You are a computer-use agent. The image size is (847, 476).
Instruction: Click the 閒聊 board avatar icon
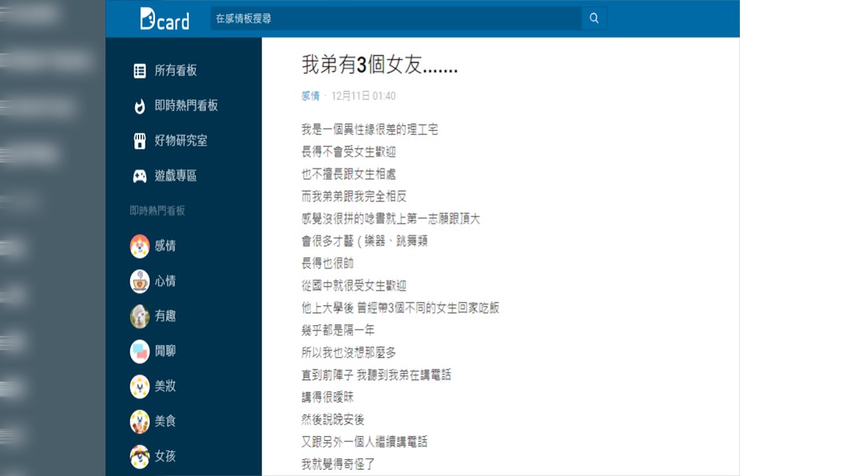(139, 351)
